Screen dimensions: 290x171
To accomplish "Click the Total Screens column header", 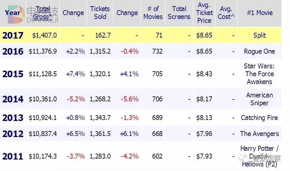I will coord(179,13).
